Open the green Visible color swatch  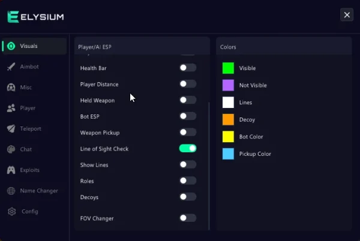tap(228, 68)
